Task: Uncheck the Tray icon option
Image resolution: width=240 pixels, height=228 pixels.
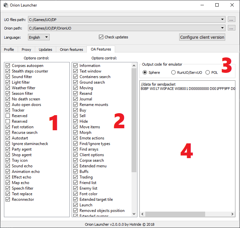Action: tap(8, 160)
